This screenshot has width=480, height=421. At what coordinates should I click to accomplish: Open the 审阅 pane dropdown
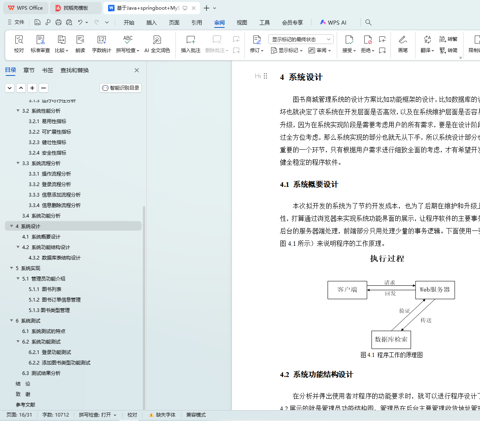(x=319, y=50)
